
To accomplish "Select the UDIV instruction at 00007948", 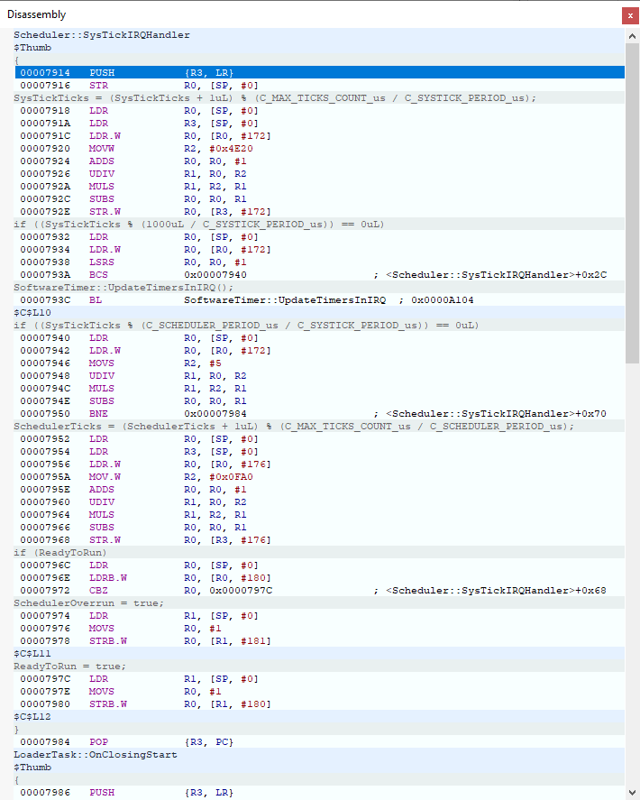I will tap(319, 375).
